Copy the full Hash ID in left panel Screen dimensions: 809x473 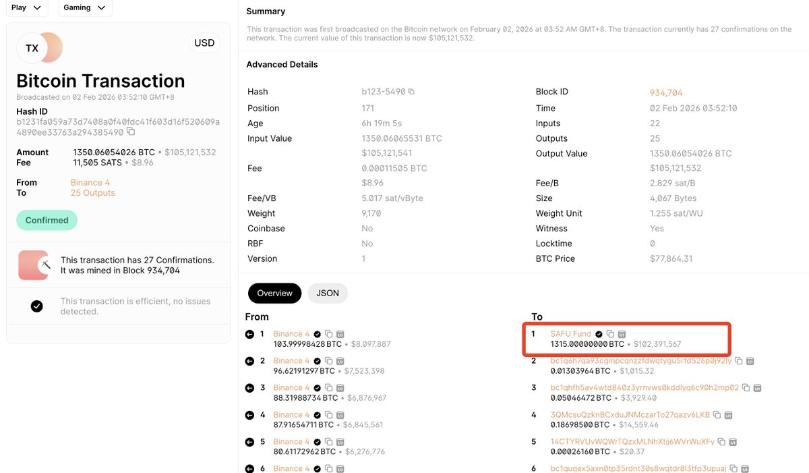tap(131, 132)
